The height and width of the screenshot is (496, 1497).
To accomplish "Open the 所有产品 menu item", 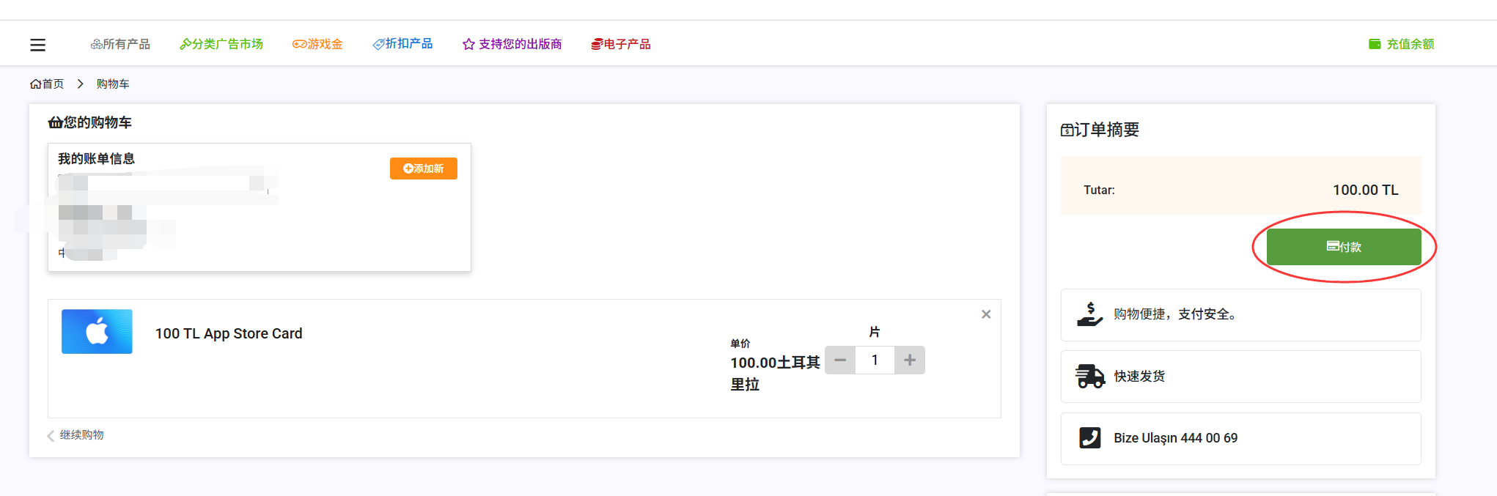I will [x=120, y=45].
